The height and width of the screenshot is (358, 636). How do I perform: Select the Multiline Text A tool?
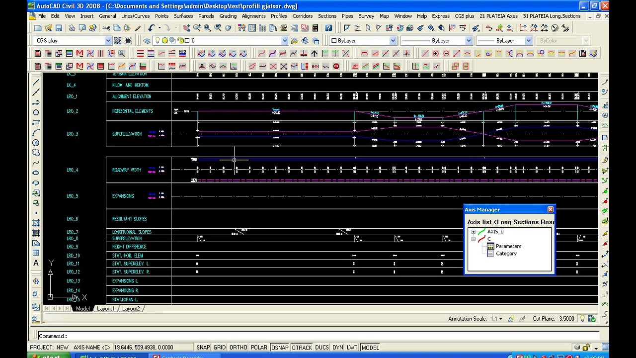[x=36, y=263]
